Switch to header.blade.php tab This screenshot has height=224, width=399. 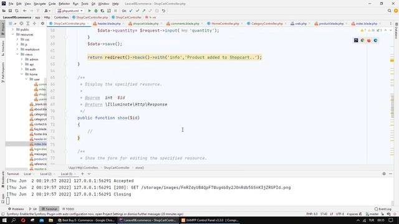click(x=108, y=24)
